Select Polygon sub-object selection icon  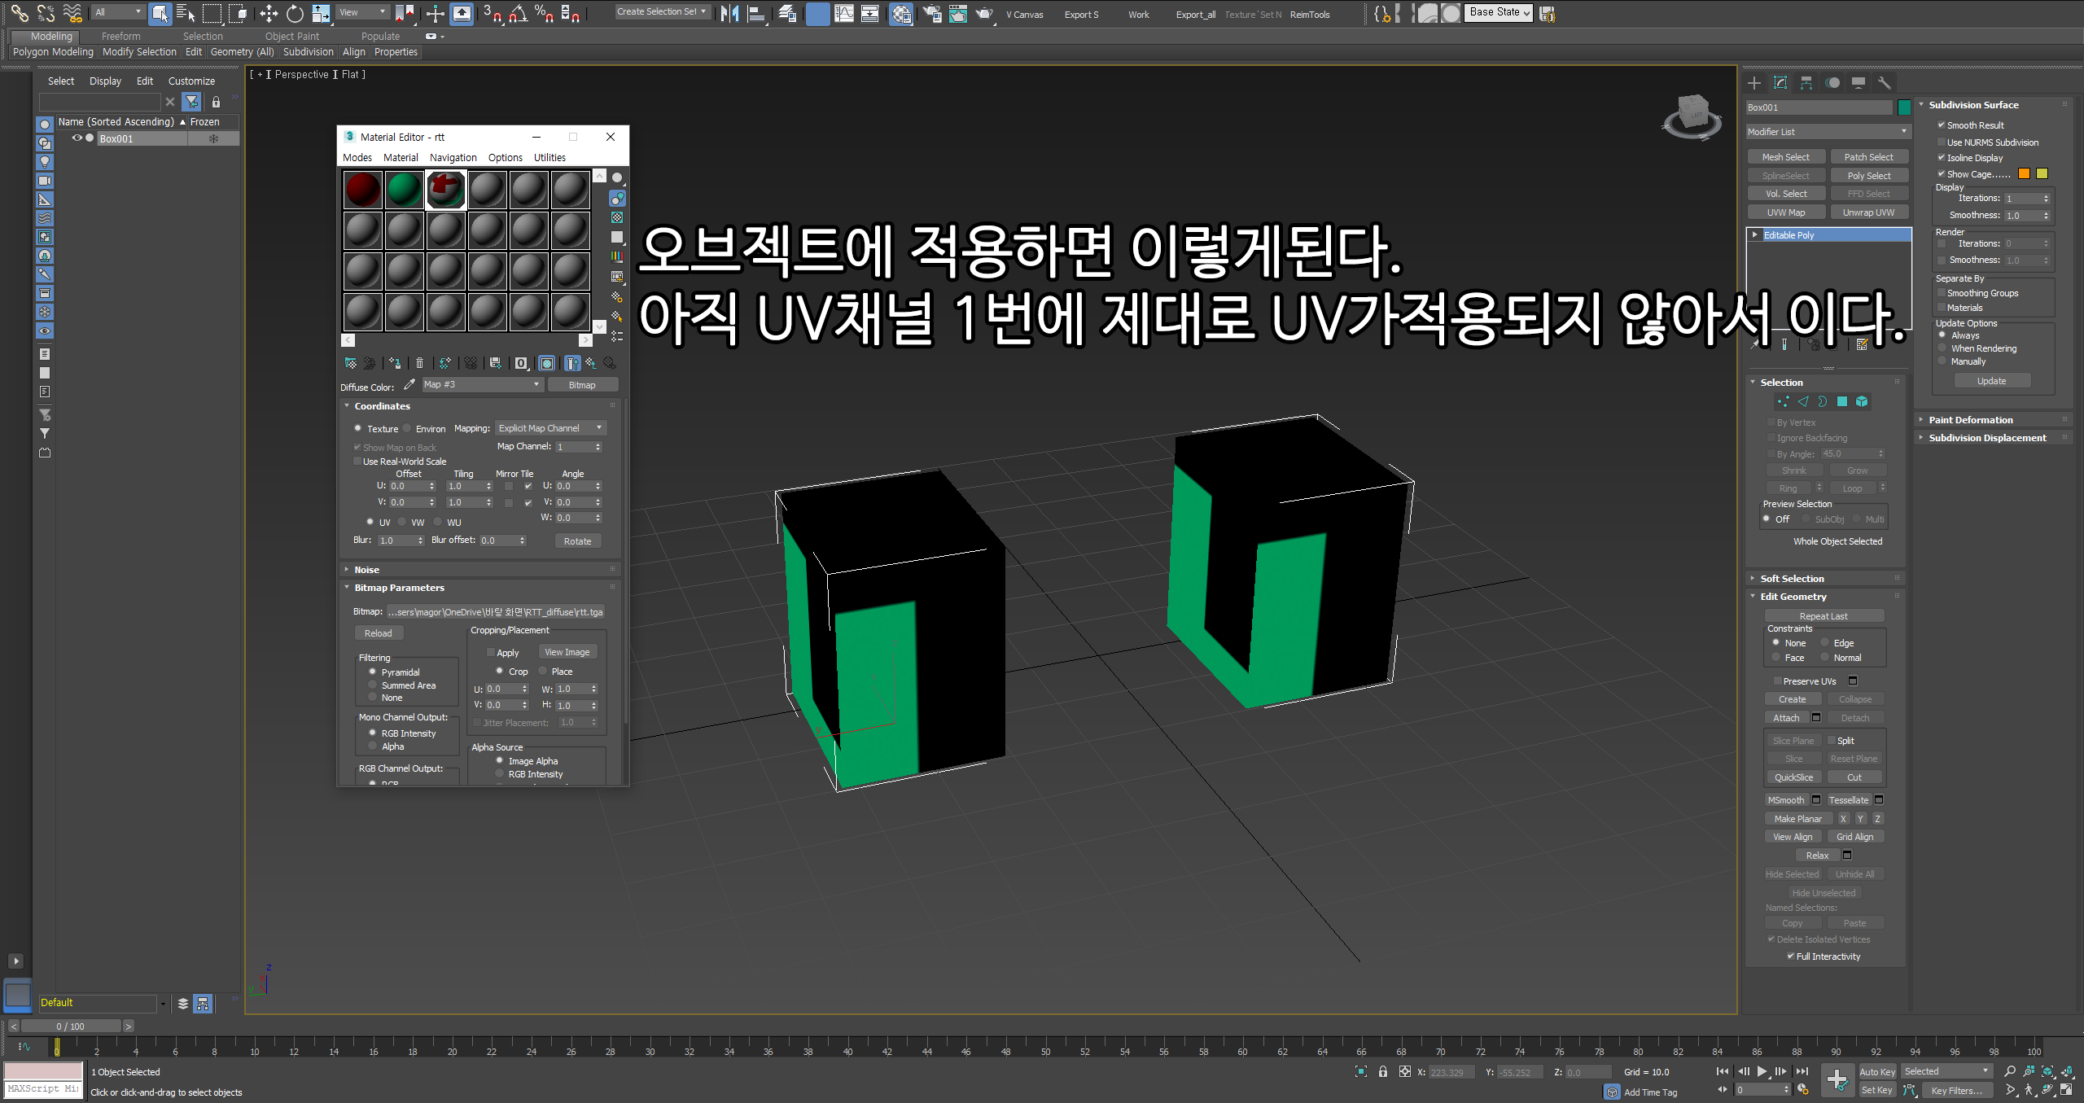pyautogui.click(x=1842, y=401)
